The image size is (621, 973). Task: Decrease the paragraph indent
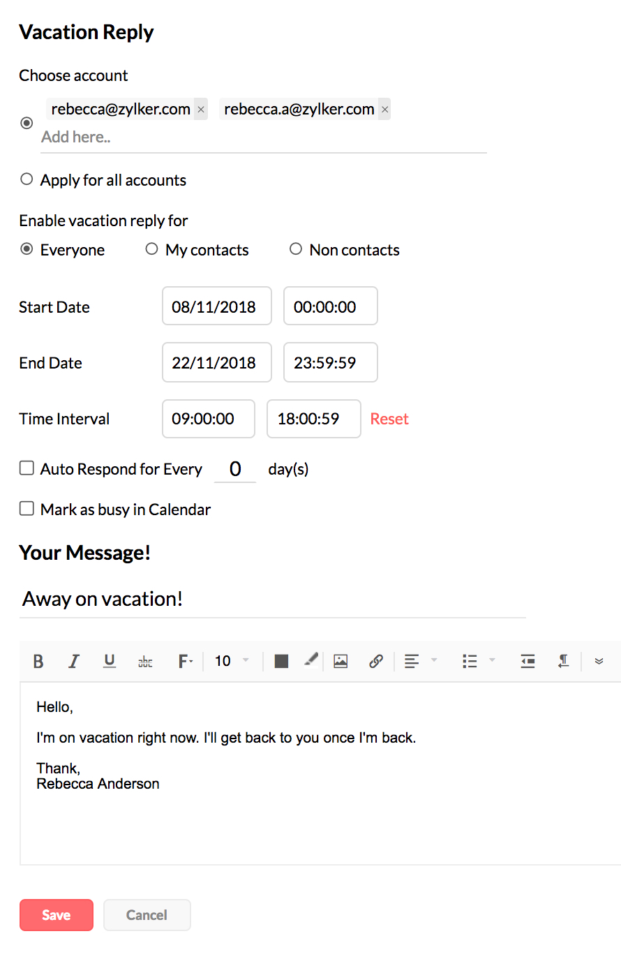528,661
